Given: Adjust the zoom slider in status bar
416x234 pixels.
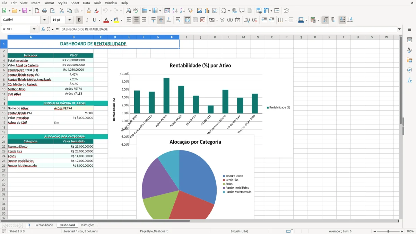Looking at the screenshot, I should pyautogui.click(x=388, y=231).
